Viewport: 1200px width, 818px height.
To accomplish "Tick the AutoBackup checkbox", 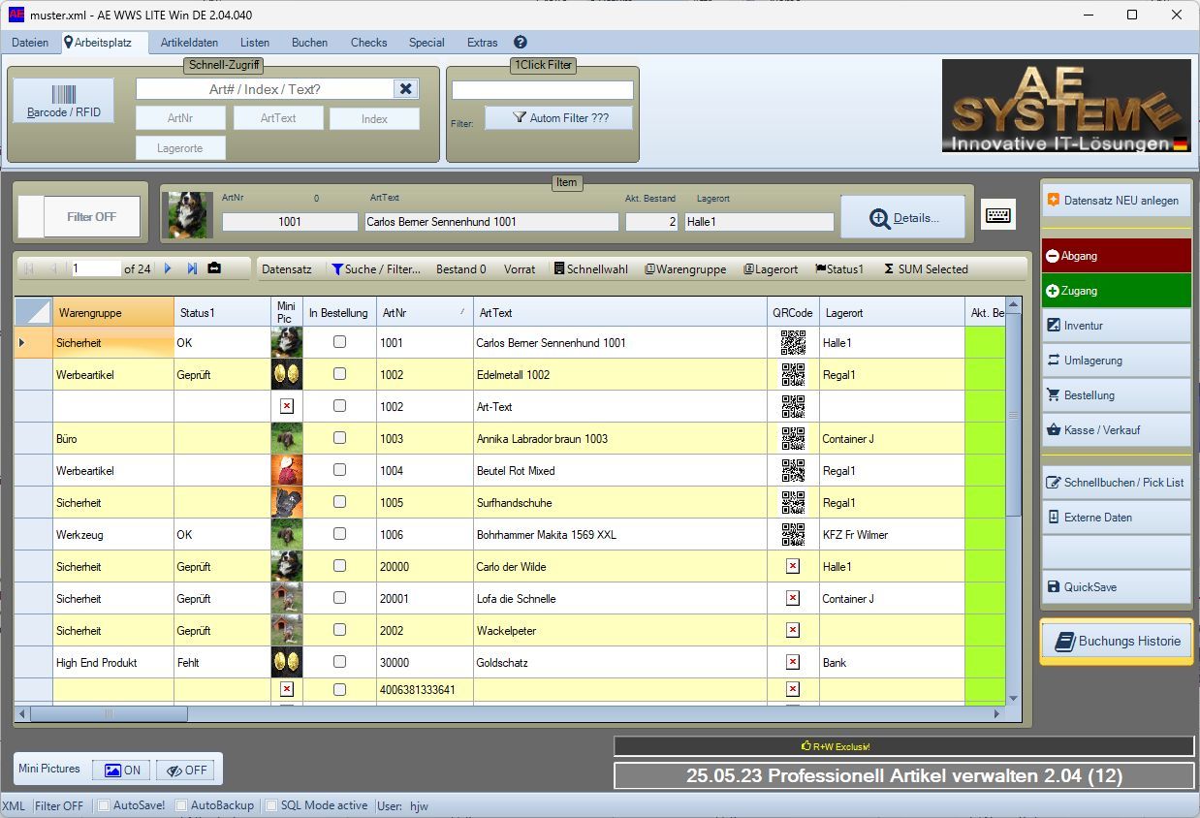I will point(182,805).
